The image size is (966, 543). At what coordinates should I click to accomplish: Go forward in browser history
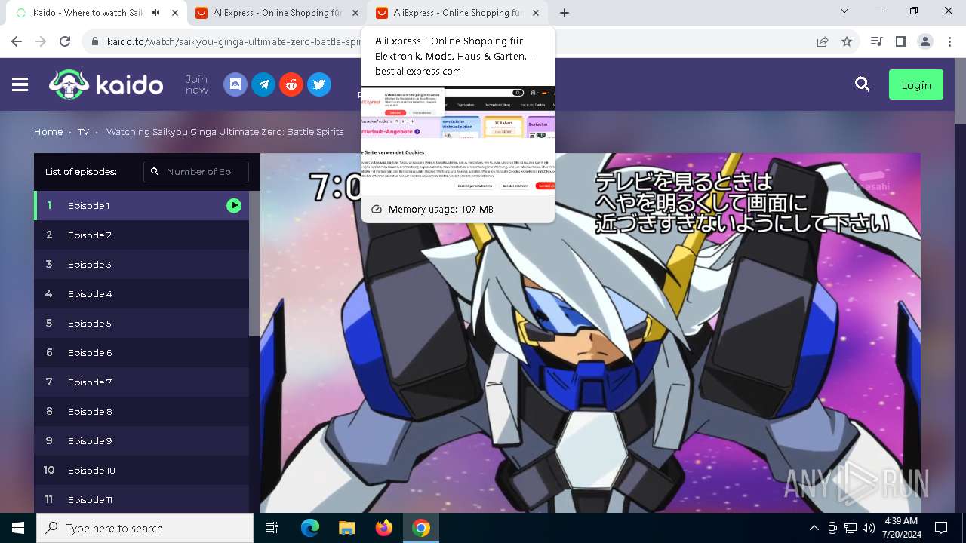(x=41, y=41)
